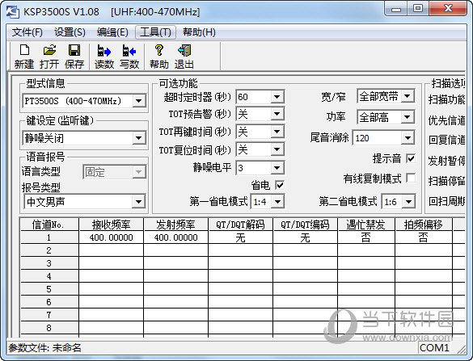Click channel 1 发射频率 cell 400.00000

click(x=176, y=237)
